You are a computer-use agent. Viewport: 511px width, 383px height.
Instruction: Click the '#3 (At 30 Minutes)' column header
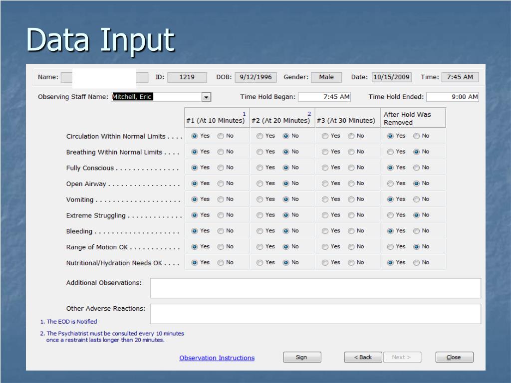coord(348,118)
